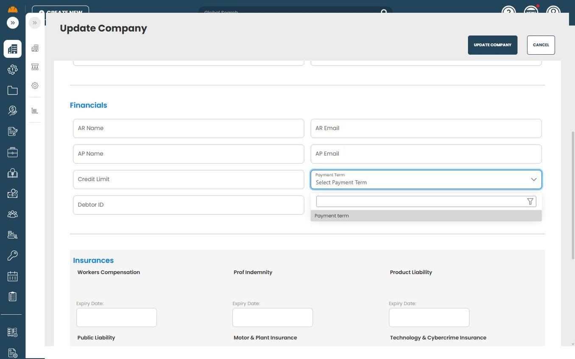
Task: Open the calendar icon in the sidebar
Action: click(x=12, y=276)
